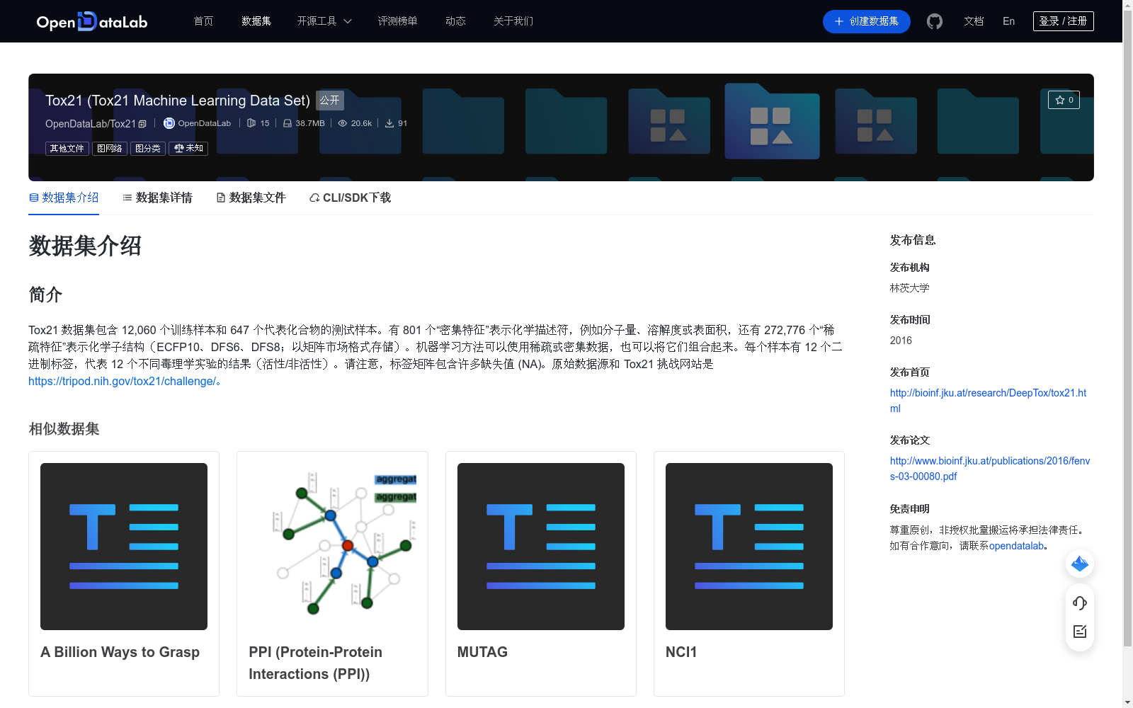1133x708 pixels.
Task: Click the opendatalab contact link
Action: point(1016,546)
